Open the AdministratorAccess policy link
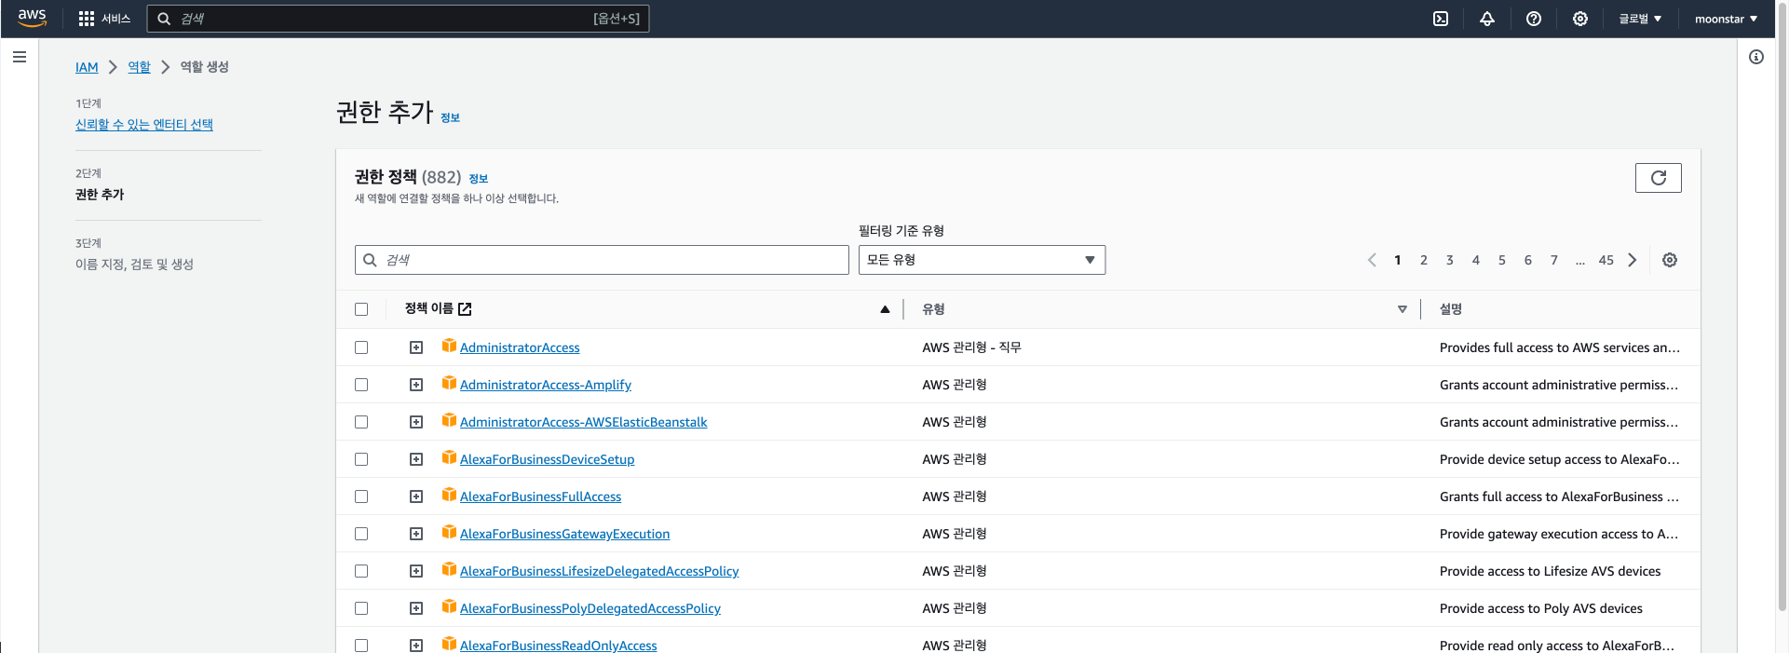The width and height of the screenshot is (1789, 653). (520, 347)
